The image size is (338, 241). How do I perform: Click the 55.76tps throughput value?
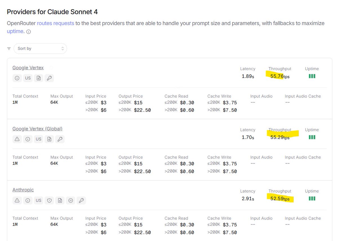(280, 76)
